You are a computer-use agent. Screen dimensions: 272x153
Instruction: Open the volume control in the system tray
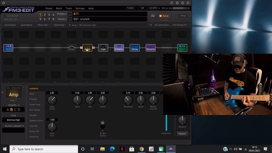(x=235, y=149)
